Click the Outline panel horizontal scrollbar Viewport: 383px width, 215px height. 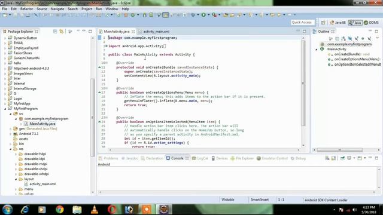tap(339, 150)
